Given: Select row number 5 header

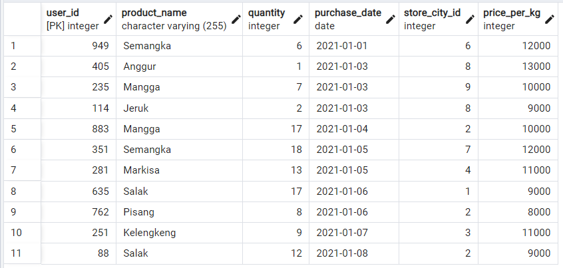Looking at the screenshot, I should click(x=22, y=129).
